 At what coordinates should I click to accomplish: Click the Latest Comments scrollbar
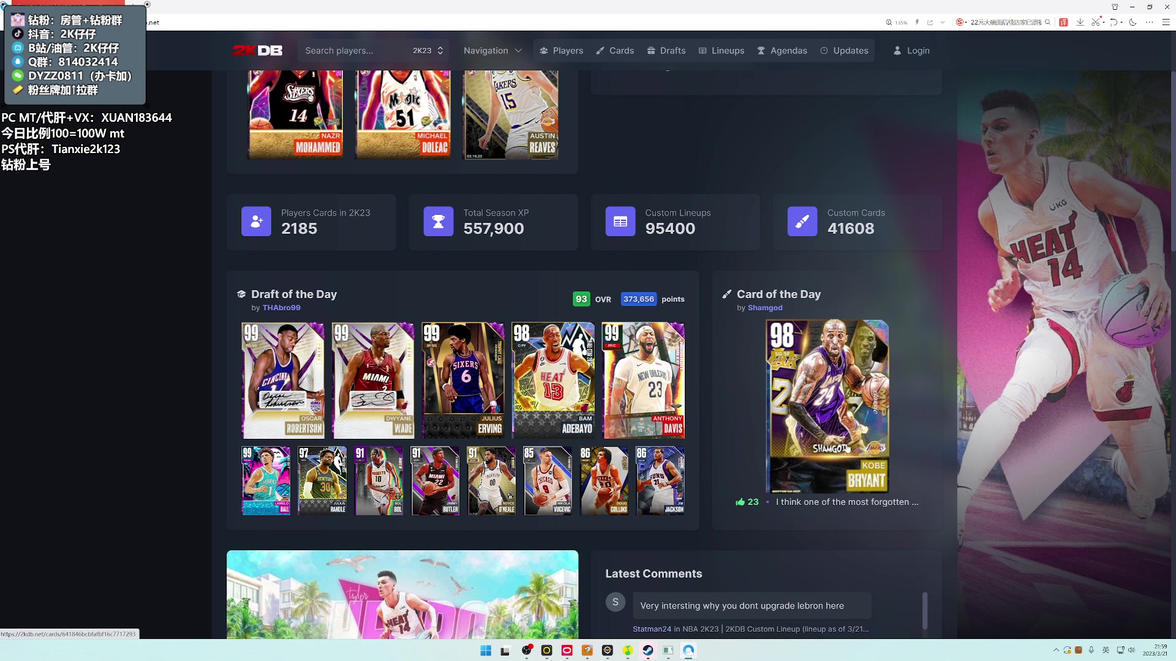point(925,610)
